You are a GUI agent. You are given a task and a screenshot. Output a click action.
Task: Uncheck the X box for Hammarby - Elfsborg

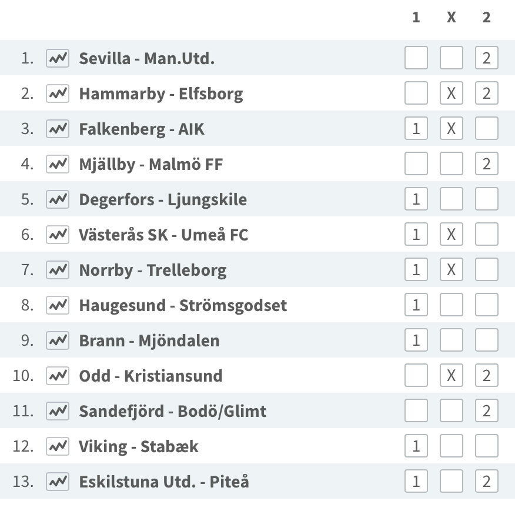click(451, 93)
